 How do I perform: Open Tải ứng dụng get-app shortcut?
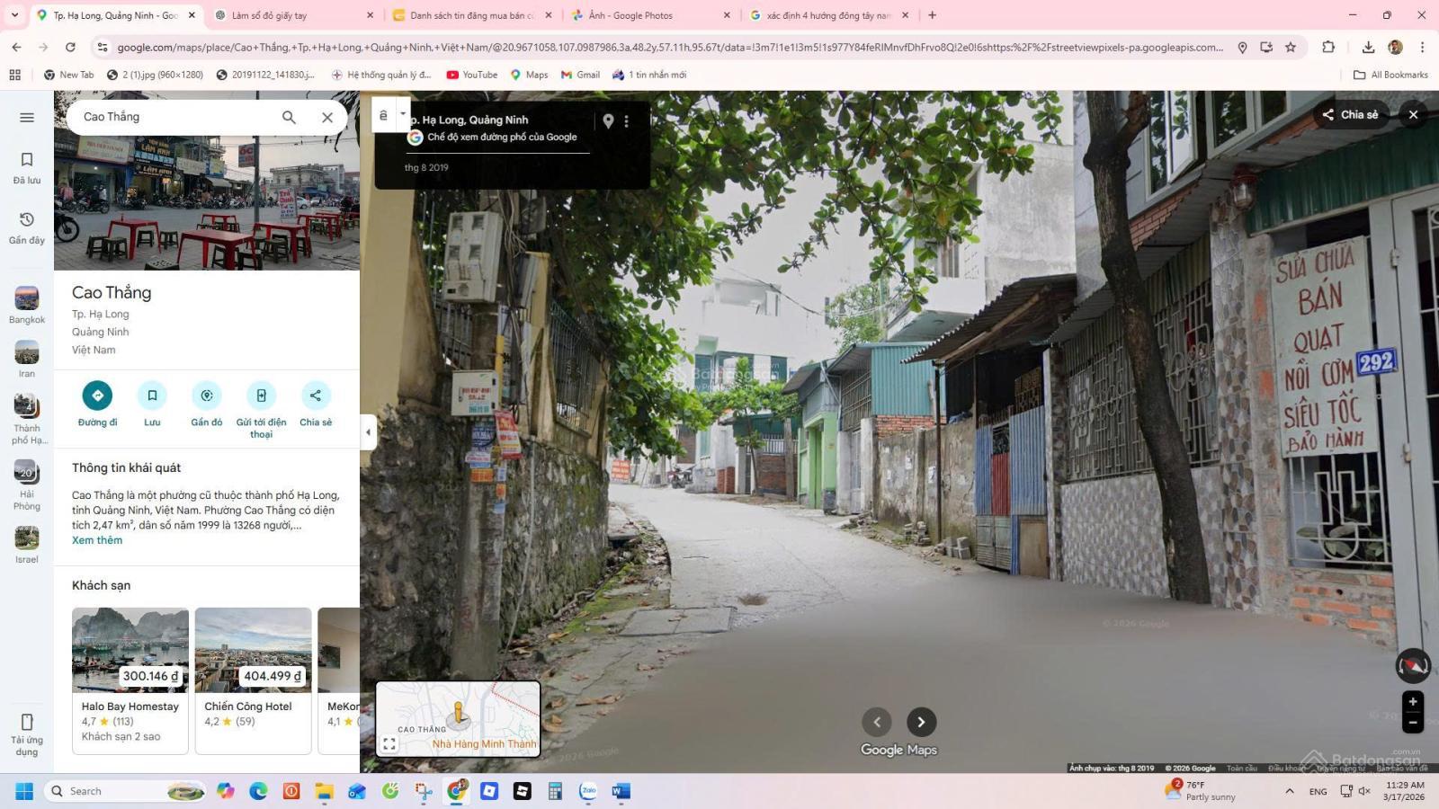coord(27,734)
